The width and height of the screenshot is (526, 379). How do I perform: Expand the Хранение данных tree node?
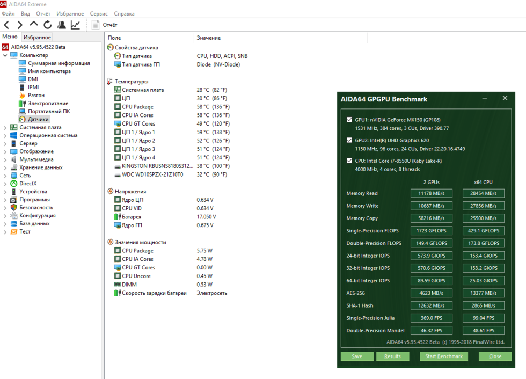click(x=5, y=167)
